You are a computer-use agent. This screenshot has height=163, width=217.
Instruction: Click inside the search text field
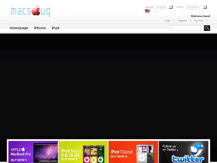click(x=187, y=28)
